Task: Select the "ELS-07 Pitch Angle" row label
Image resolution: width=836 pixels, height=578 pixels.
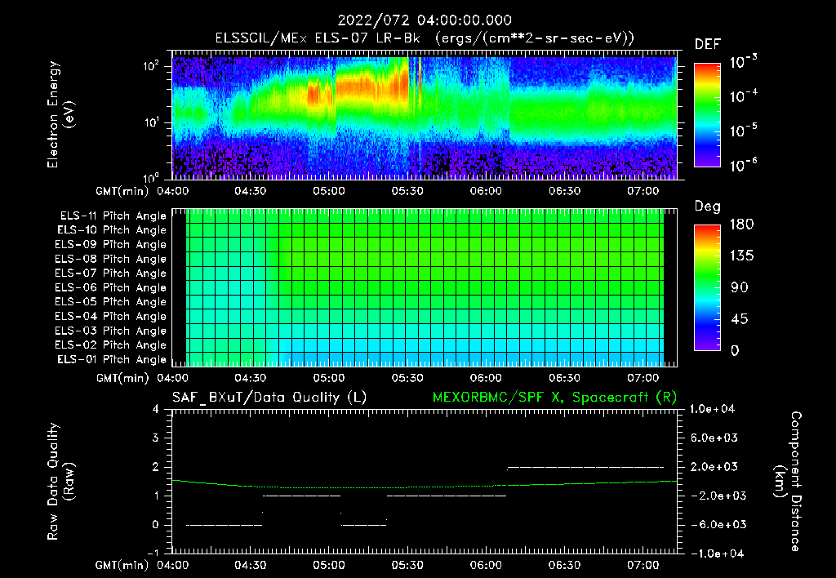Action: pyautogui.click(x=111, y=273)
